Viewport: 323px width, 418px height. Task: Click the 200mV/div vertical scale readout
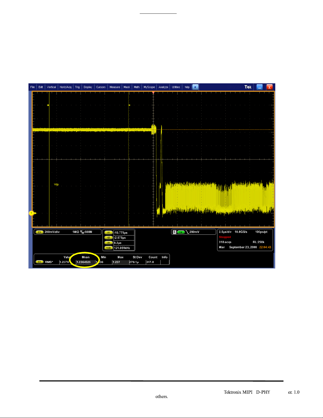tap(52, 232)
